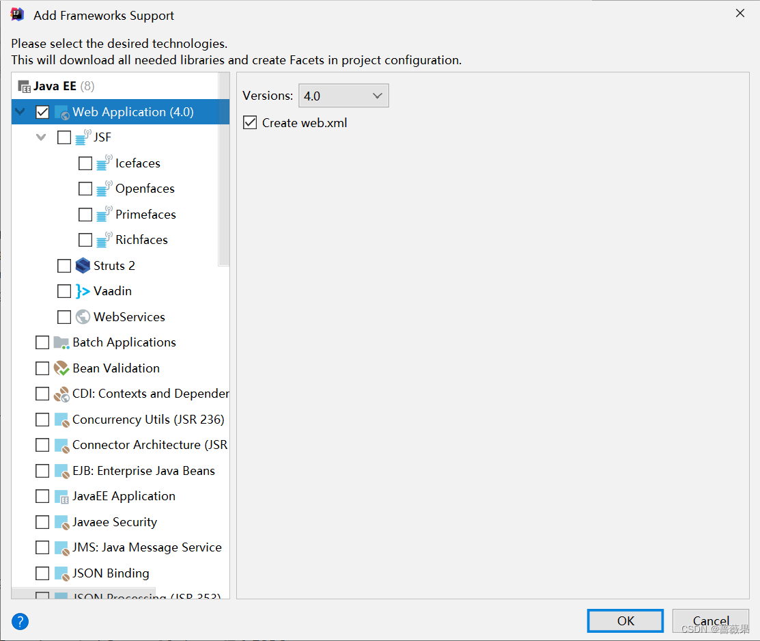This screenshot has height=641, width=760.
Task: Click the Icefaces icon
Action: click(x=104, y=163)
